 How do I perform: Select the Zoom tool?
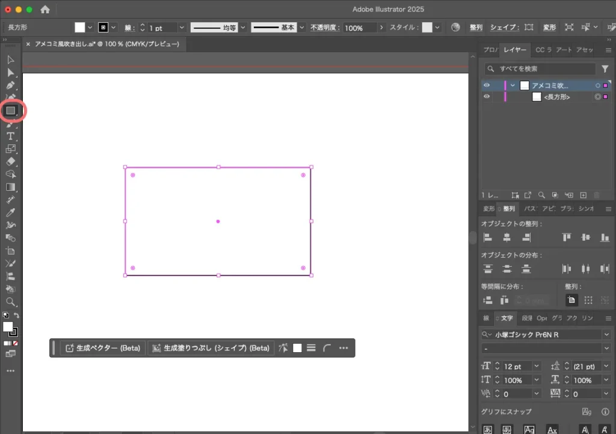pyautogui.click(x=10, y=302)
